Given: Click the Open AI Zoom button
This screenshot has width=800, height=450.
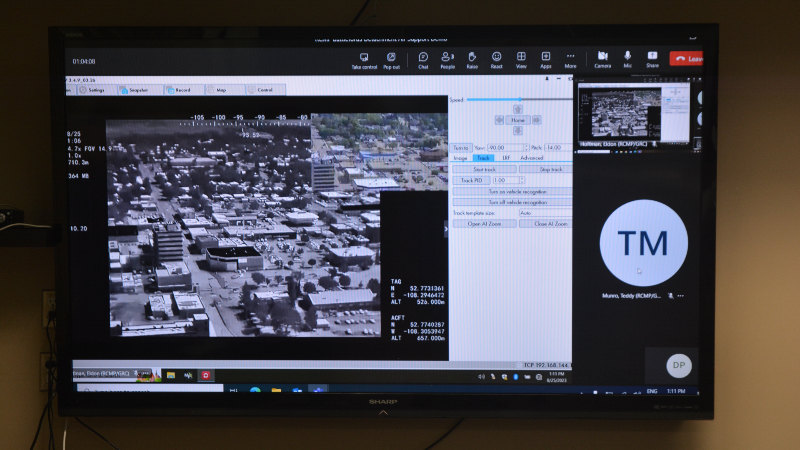Looking at the screenshot, I should click(x=484, y=224).
